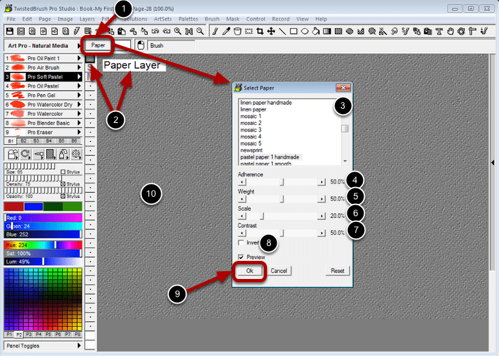499x356 pixels.
Task: Switch to P3 palette tab
Action: point(29,335)
